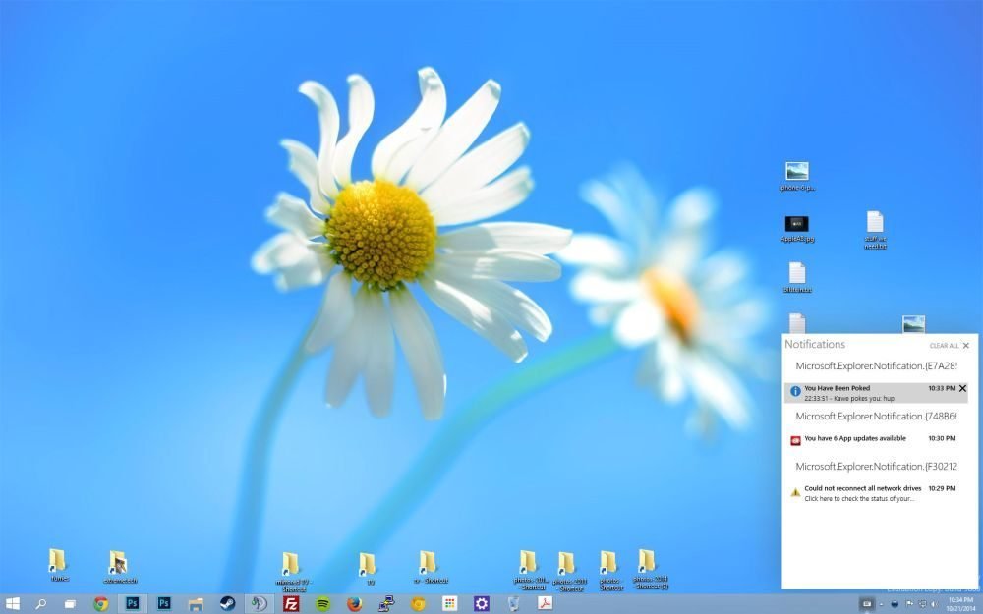
Task: Click the yellow warning triangle icon
Action: [795, 492]
